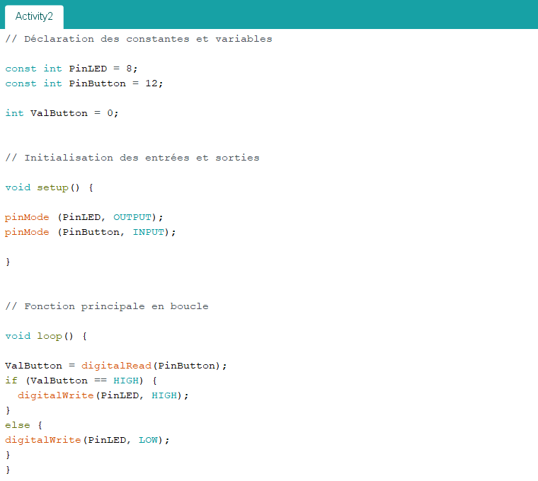Image resolution: width=538 pixels, height=481 pixels.
Task: Click the comment 'Initialisation des entrées et sorties'
Action: pos(132,158)
